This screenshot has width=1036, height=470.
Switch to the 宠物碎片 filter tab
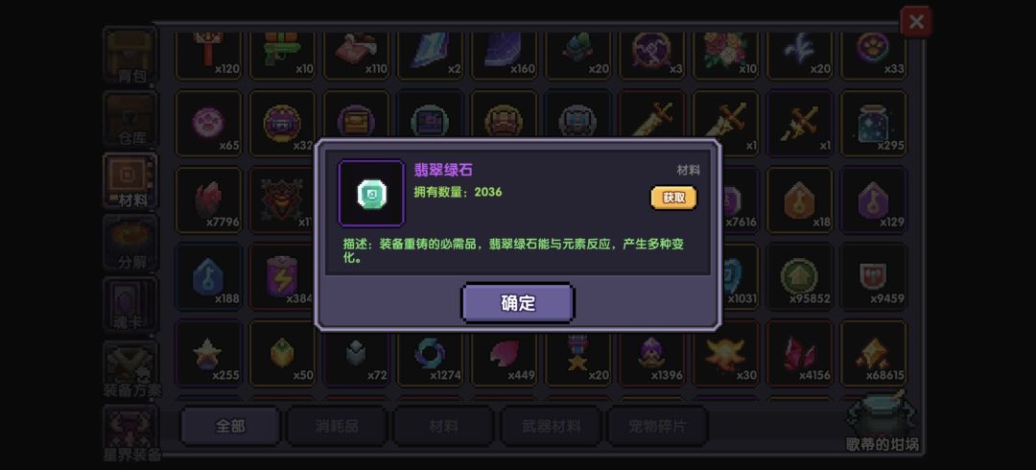click(657, 427)
